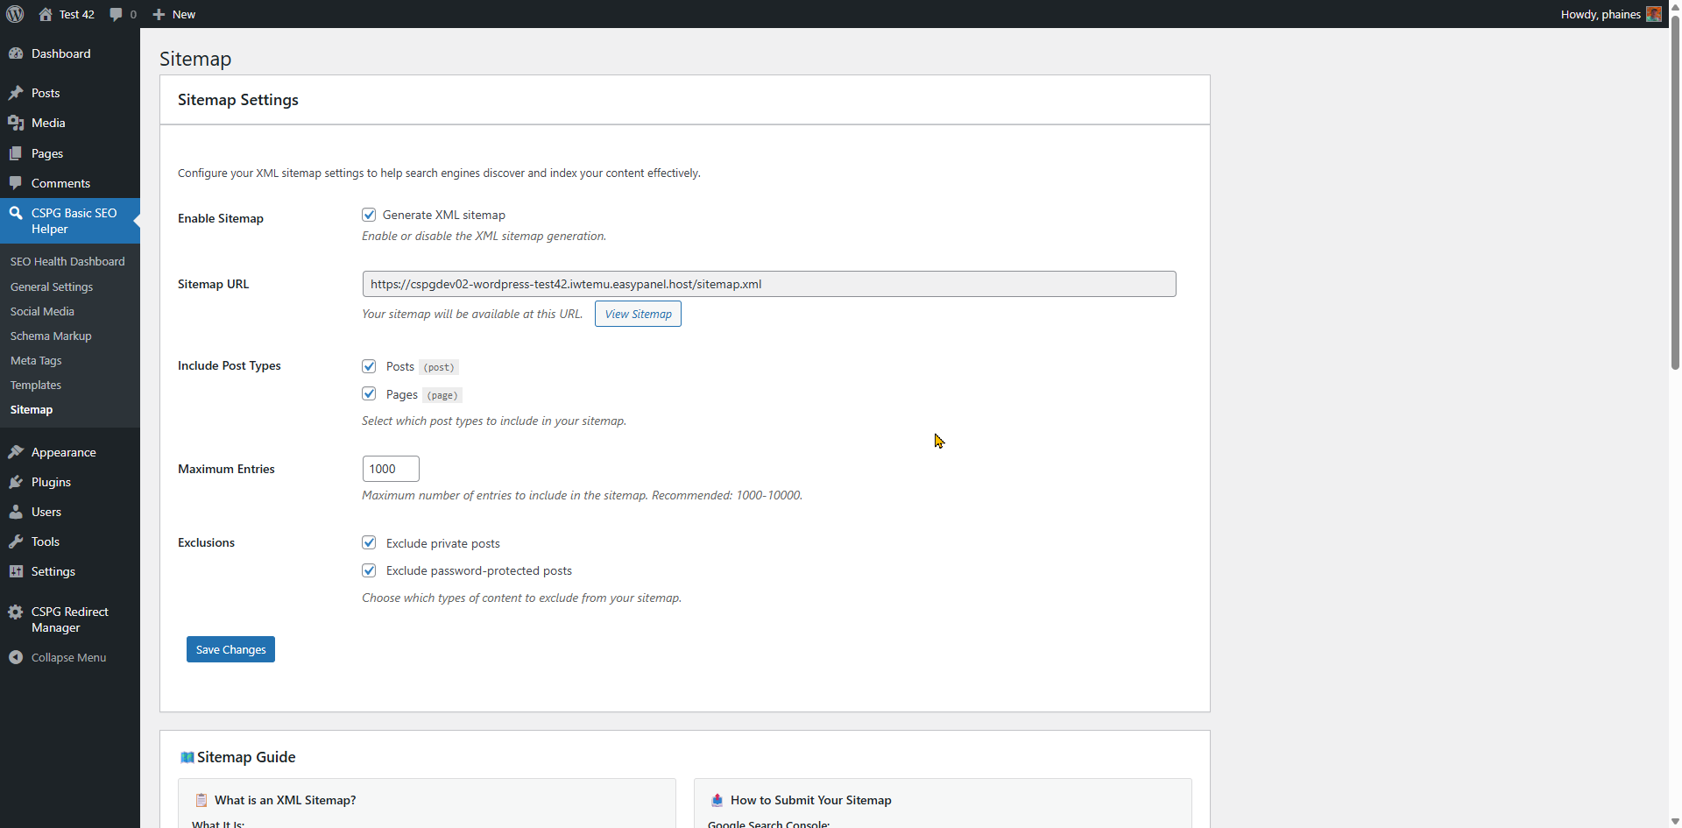Viewport: 1682px width, 828px height.
Task: Switch to the SEO Health Dashboard
Action: point(67,261)
